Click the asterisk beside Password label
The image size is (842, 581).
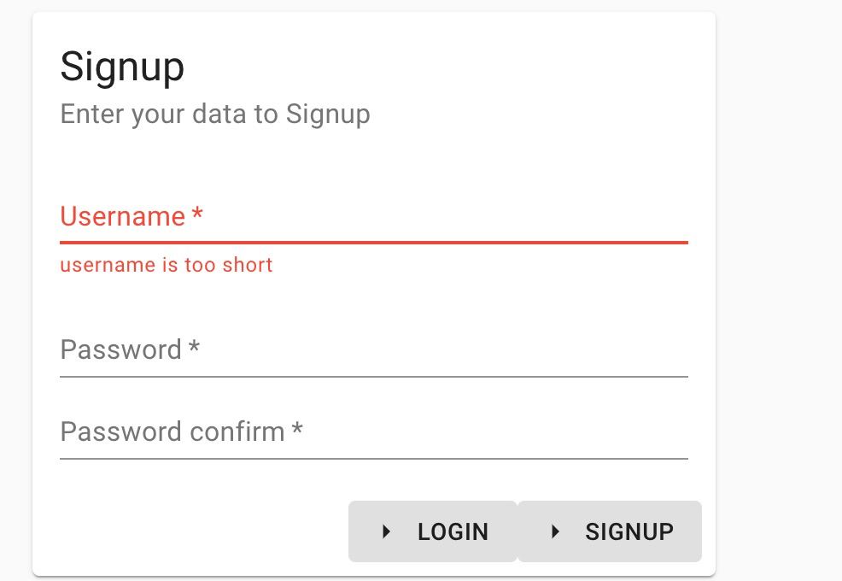click(x=194, y=349)
